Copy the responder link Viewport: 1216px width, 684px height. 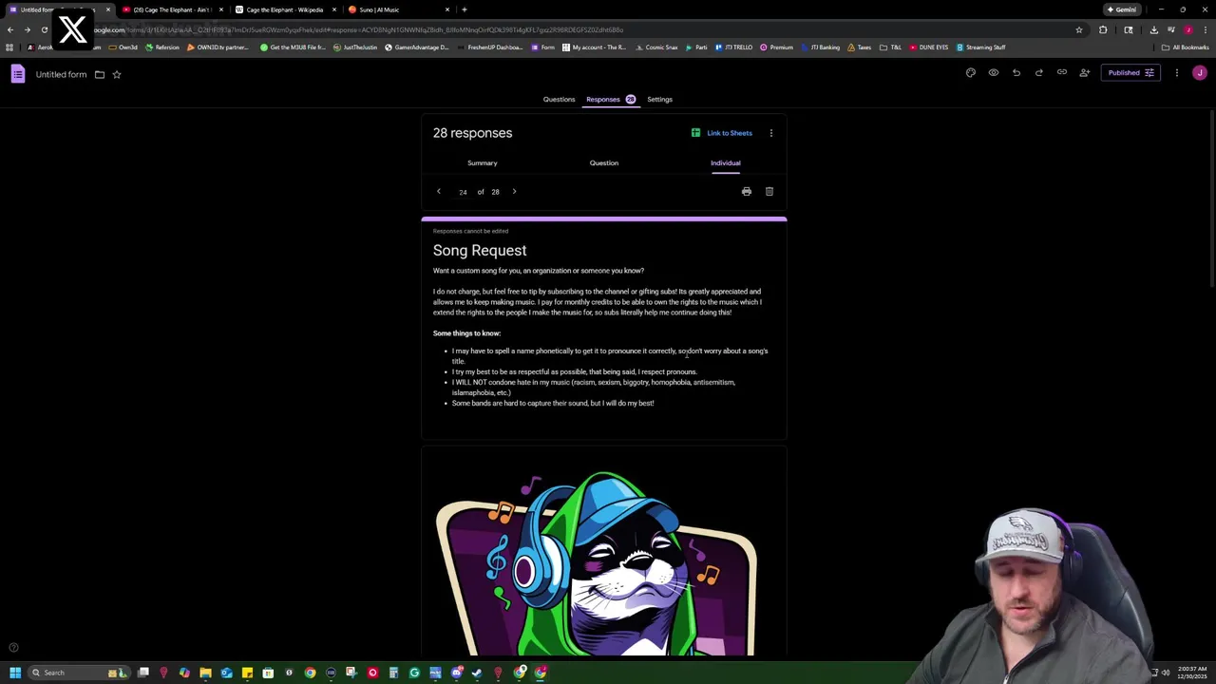tap(1062, 73)
